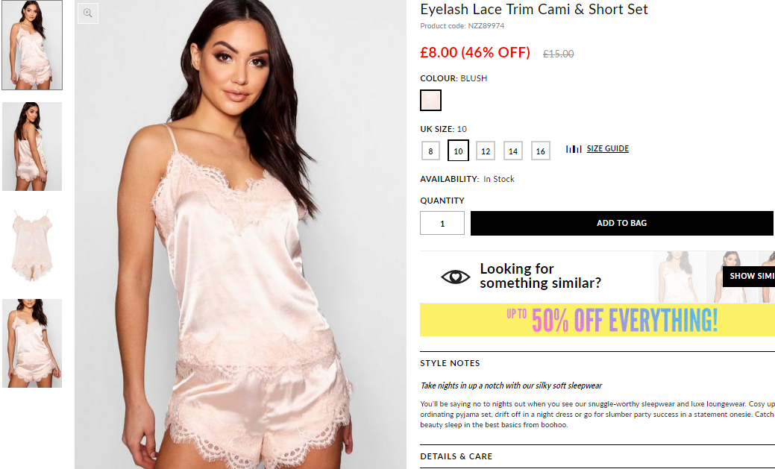Screen dimensions: 775x469
Task: View the back-view model thumbnail
Action: pyautogui.click(x=32, y=146)
